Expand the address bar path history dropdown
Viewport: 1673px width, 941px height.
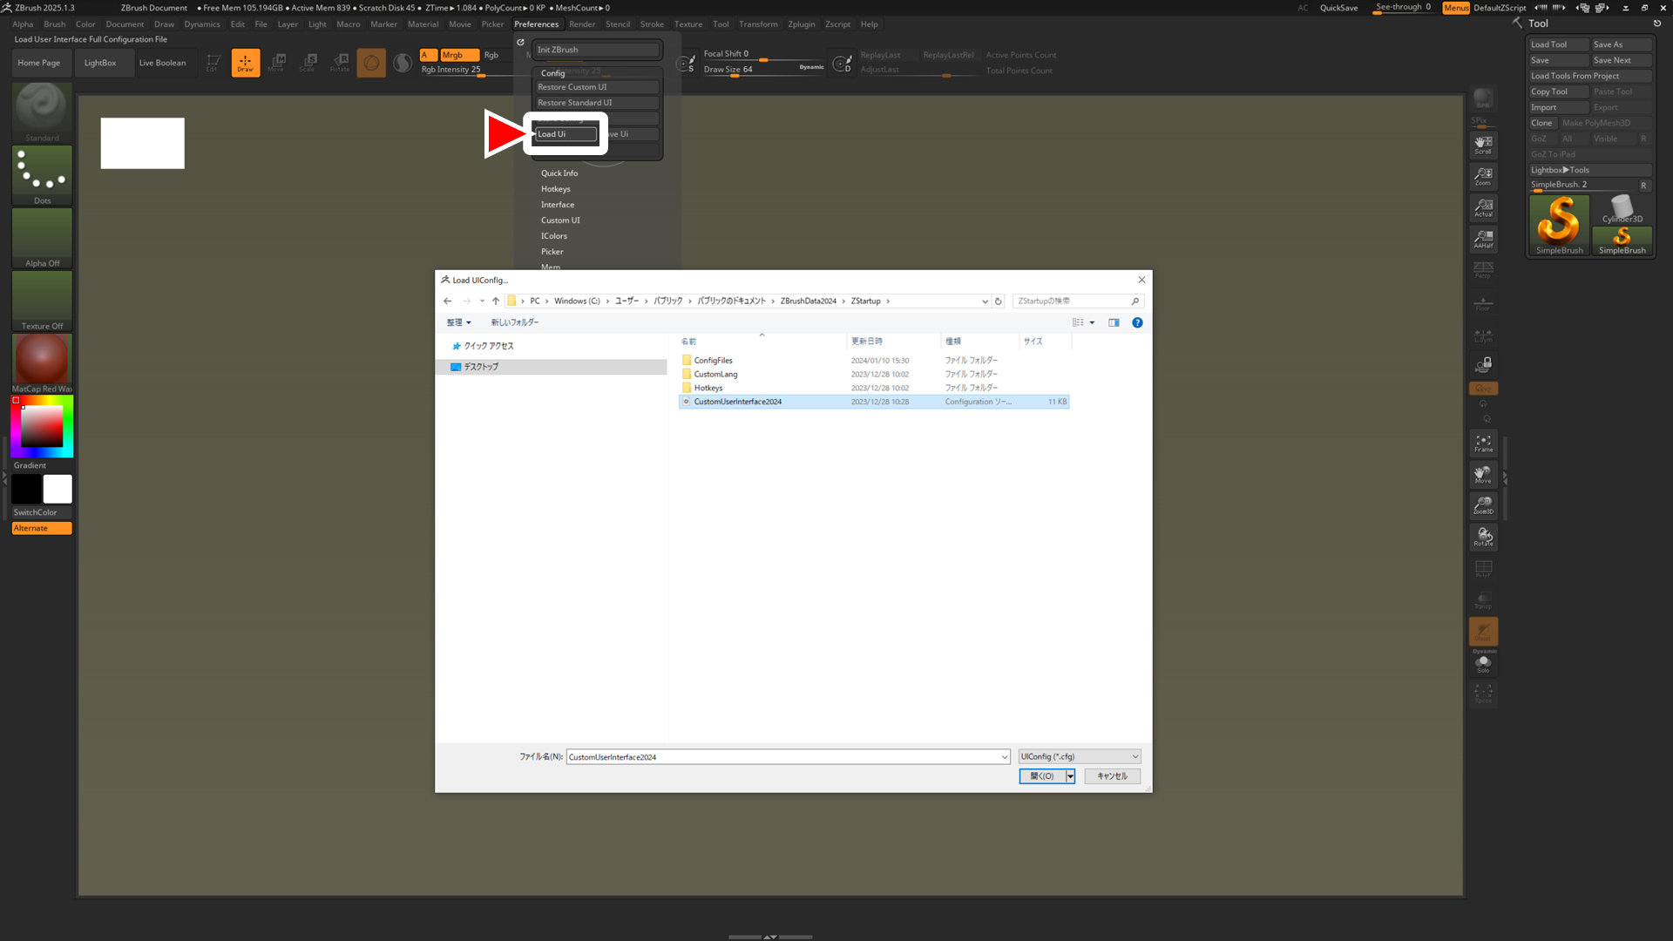[985, 301]
